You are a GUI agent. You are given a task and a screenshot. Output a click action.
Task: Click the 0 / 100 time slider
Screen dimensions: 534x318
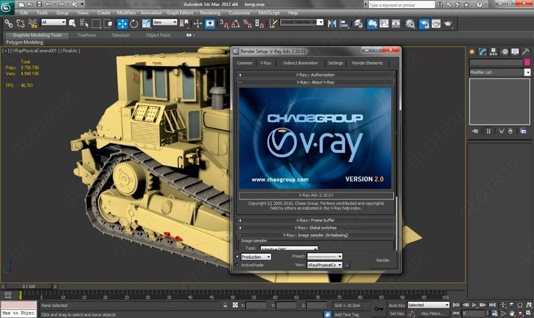click(x=29, y=287)
